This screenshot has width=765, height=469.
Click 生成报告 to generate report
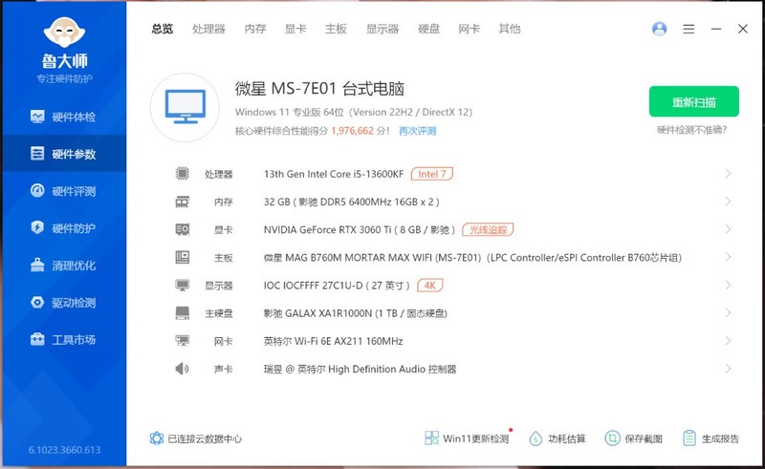click(710, 438)
